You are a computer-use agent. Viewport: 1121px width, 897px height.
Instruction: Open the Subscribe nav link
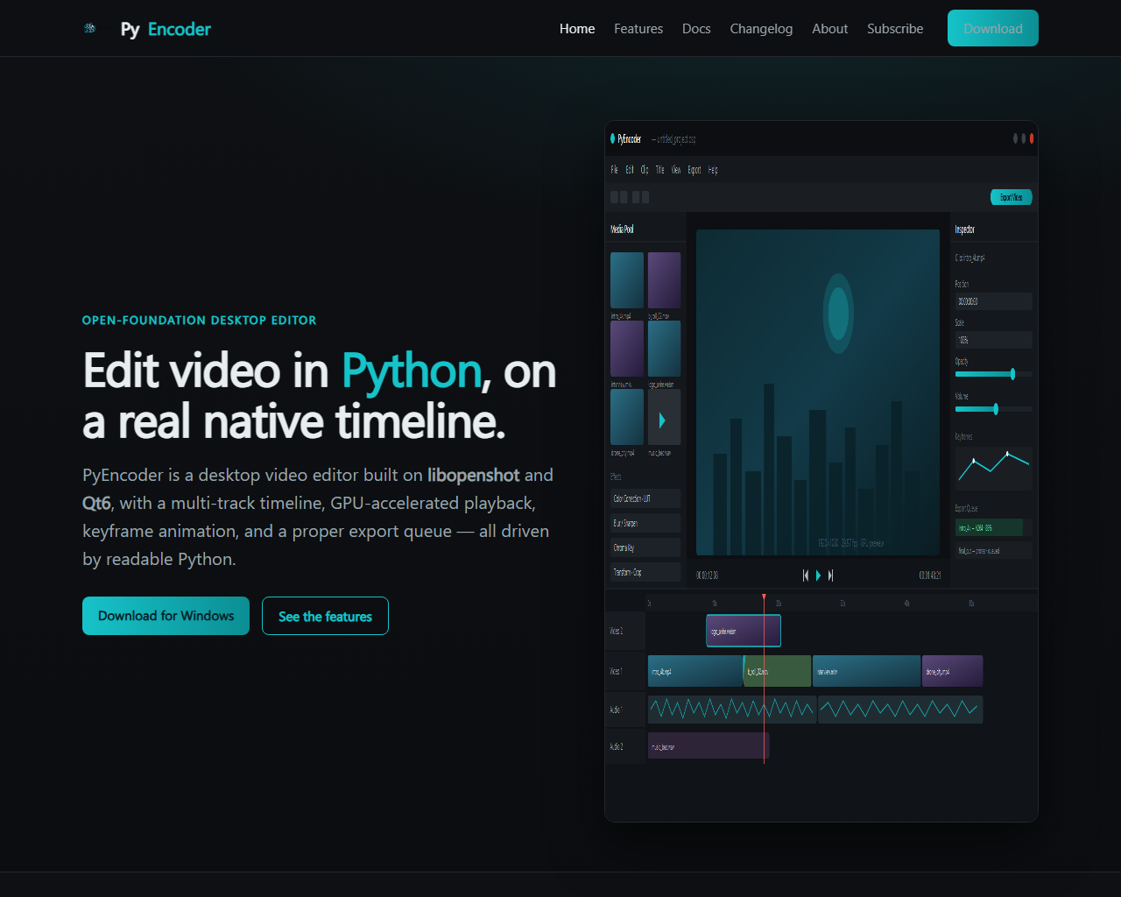pos(895,28)
